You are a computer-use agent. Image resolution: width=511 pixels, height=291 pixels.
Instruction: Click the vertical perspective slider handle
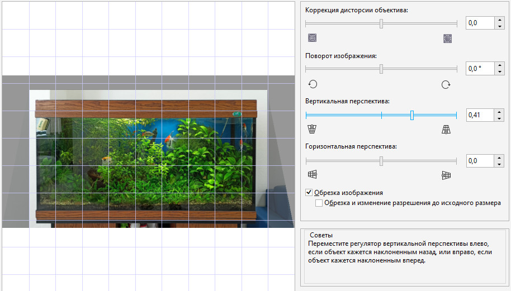coord(412,115)
